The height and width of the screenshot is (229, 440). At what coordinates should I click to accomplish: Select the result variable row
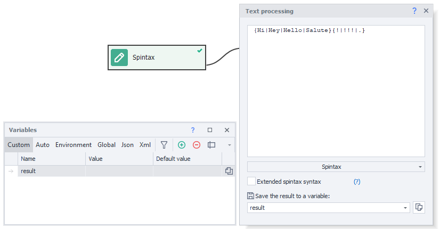[51, 171]
